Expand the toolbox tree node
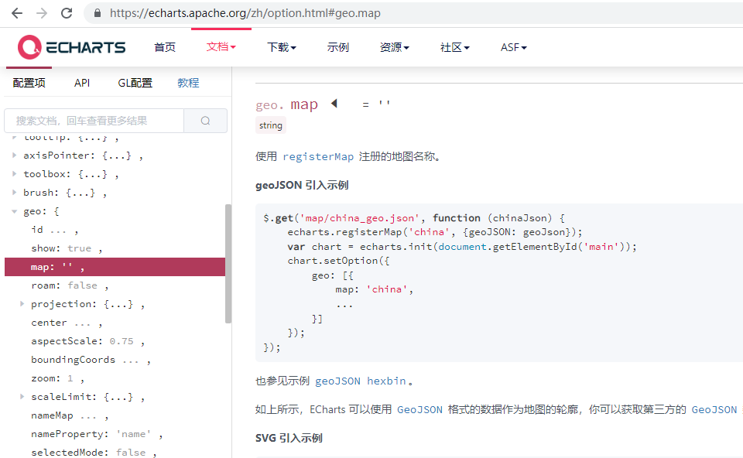743x458 pixels. click(14, 174)
